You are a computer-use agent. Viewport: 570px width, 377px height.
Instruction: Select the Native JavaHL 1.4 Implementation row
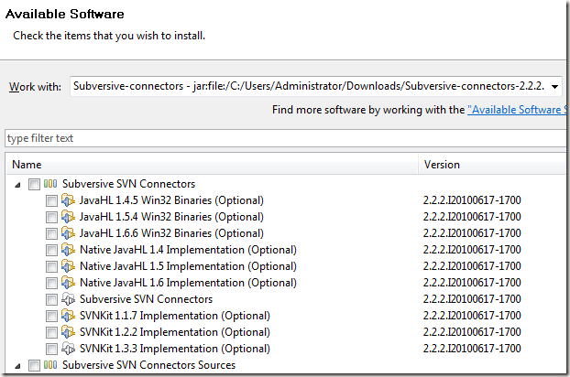[286, 250]
